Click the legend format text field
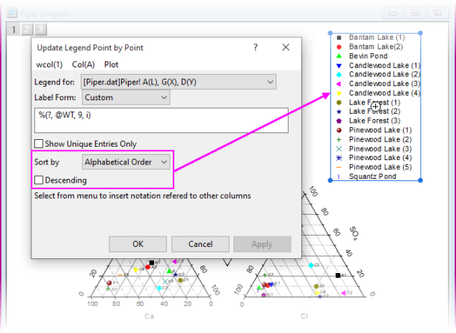The image size is (456, 333). pyautogui.click(x=161, y=120)
